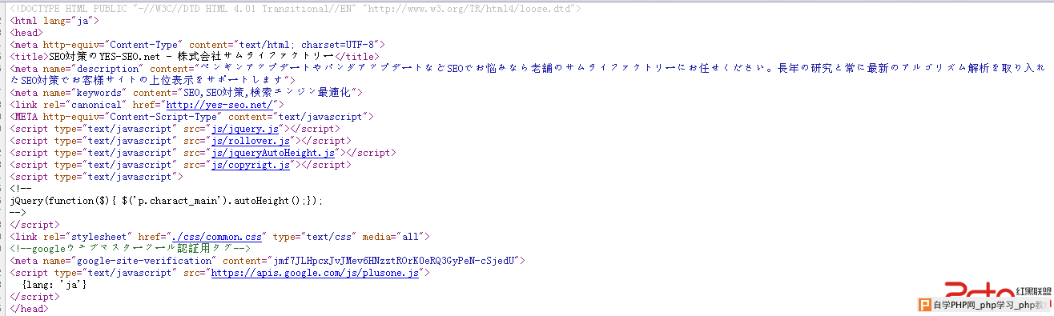Click the {lang: 'ja'} text

pos(54,285)
